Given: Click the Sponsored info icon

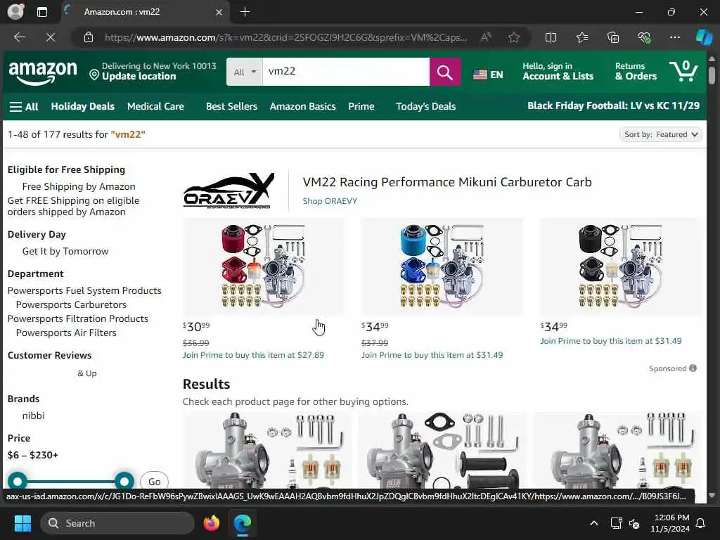Looking at the screenshot, I should click(693, 368).
